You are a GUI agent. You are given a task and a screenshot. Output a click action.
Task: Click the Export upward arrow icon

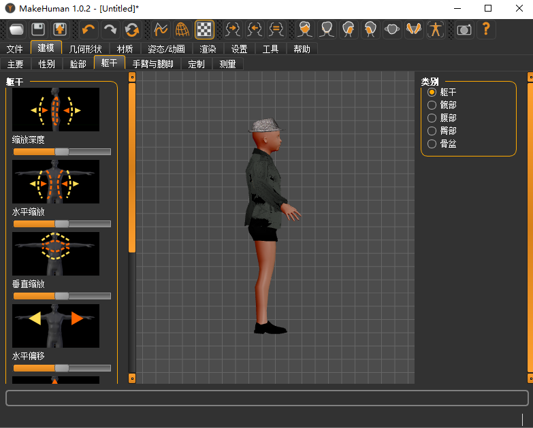click(x=60, y=29)
